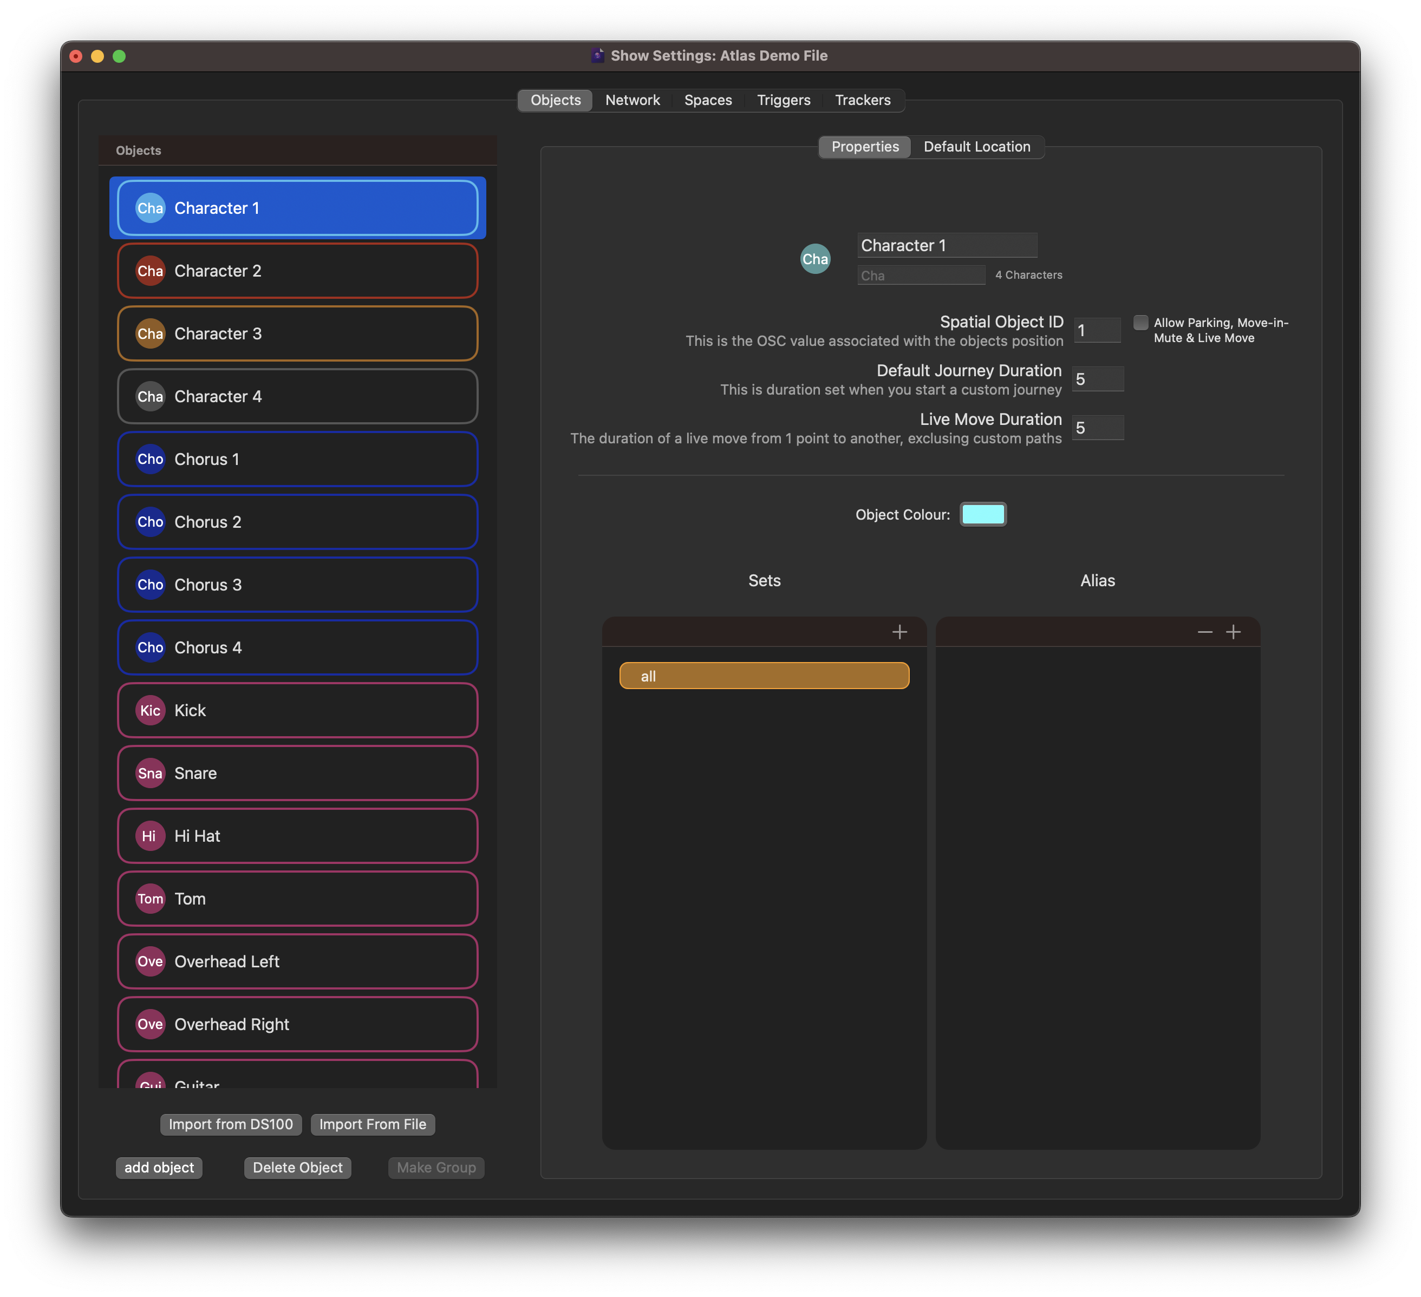The height and width of the screenshot is (1297, 1421).
Task: Open the Object Colour swatch
Action: point(982,514)
